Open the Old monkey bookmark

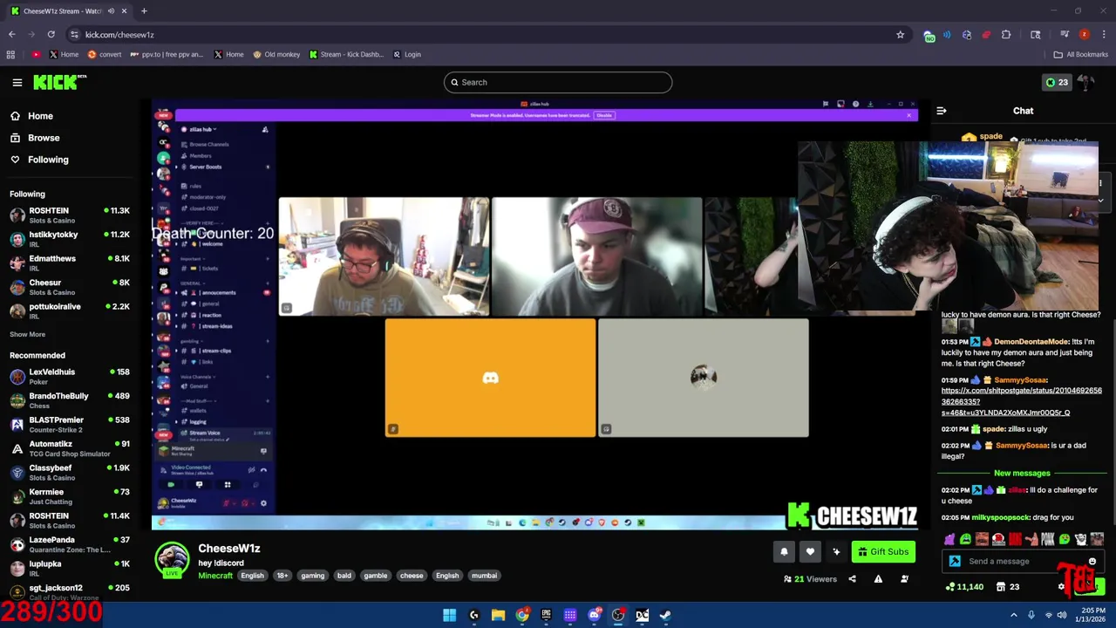276,54
